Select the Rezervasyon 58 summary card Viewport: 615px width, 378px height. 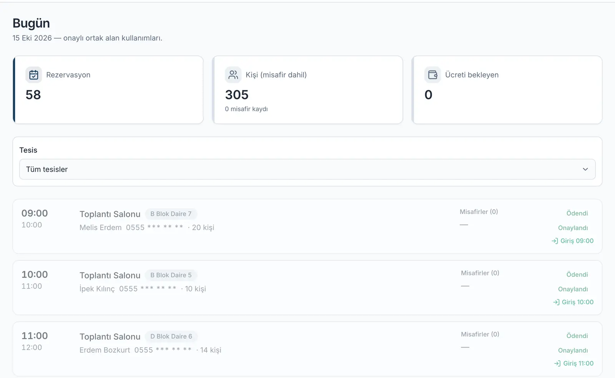point(108,90)
